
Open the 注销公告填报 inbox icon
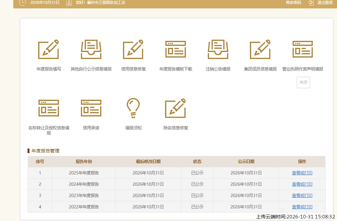point(218,49)
